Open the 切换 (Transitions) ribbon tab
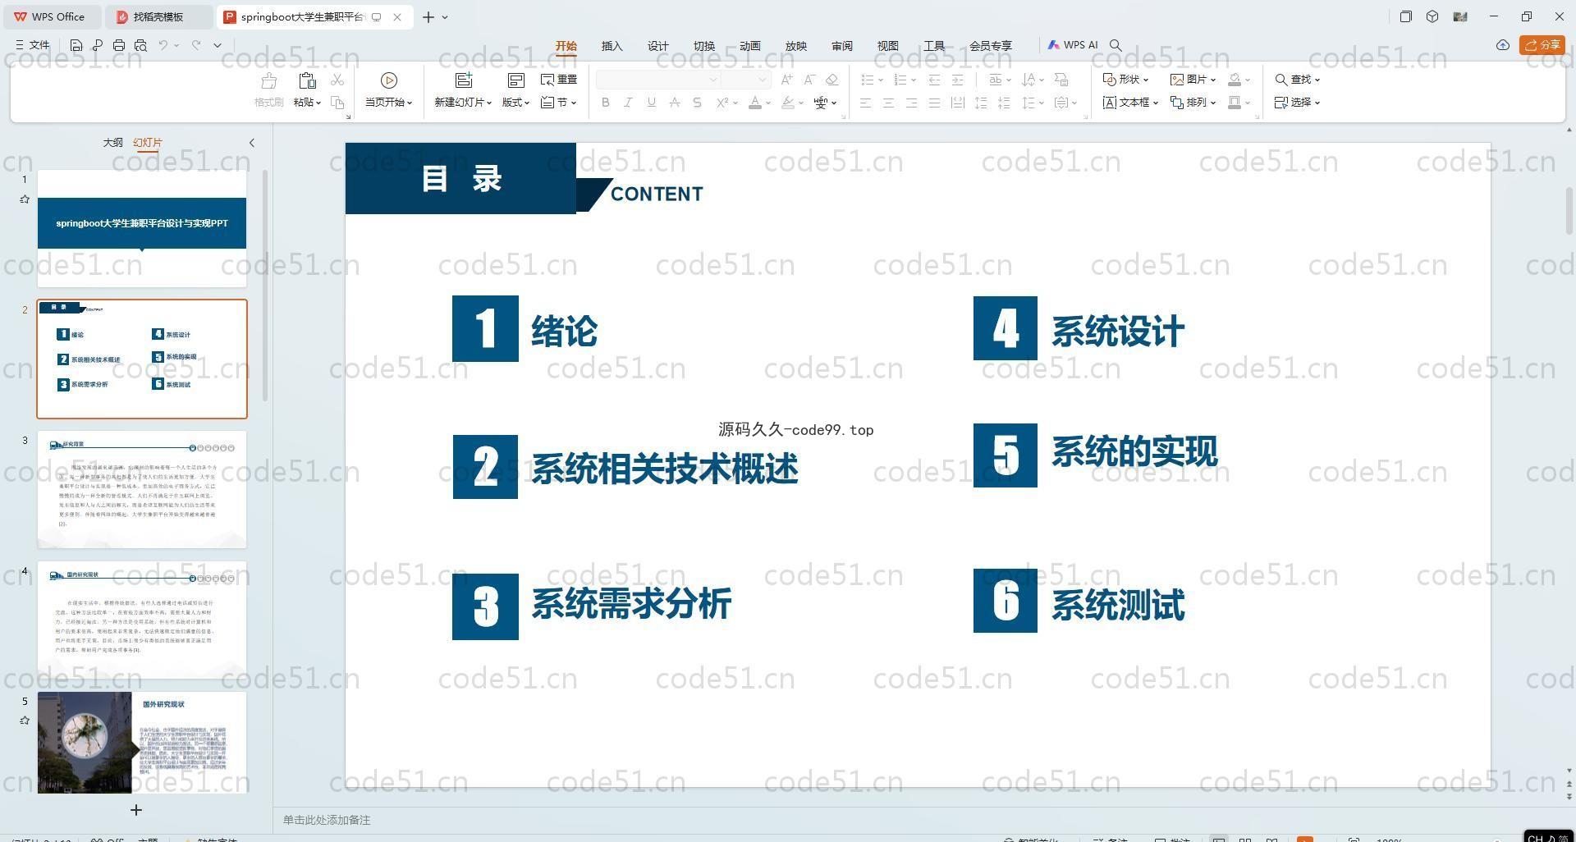The image size is (1576, 842). 704,46
